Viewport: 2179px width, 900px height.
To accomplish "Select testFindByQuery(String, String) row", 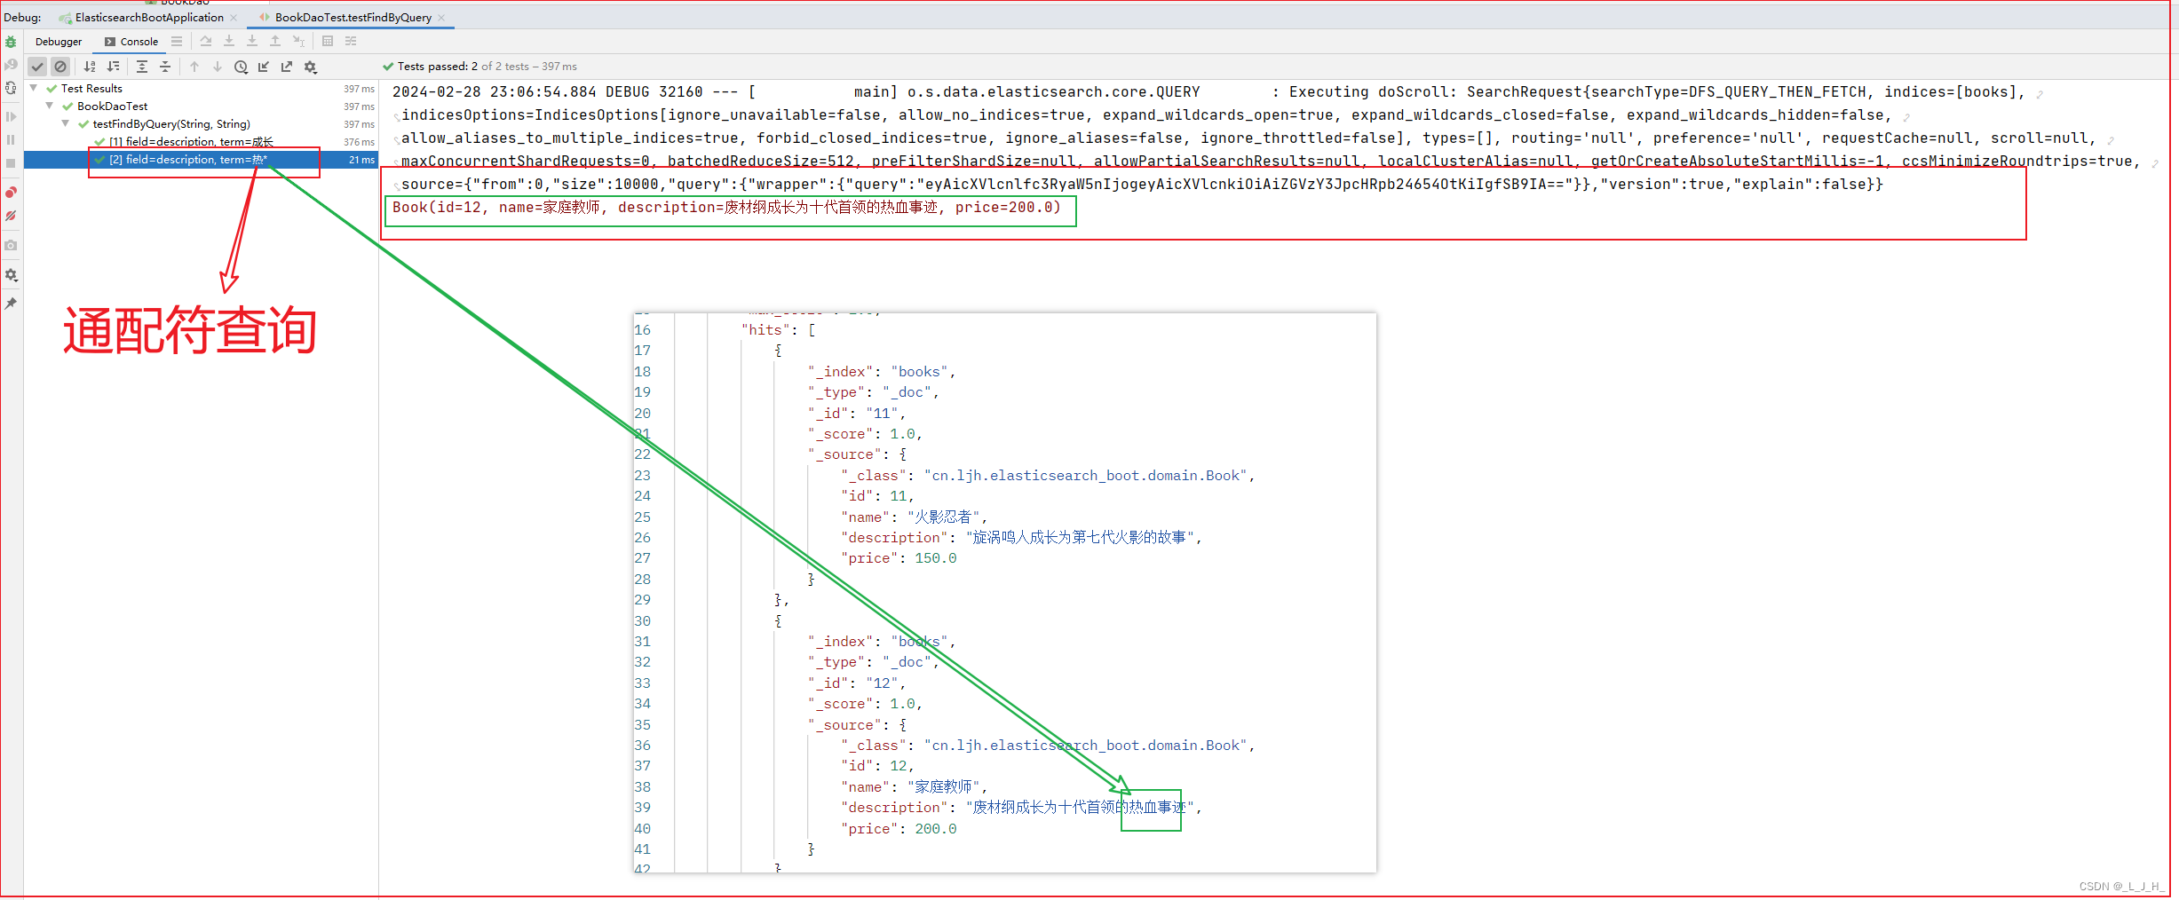I will [201, 124].
